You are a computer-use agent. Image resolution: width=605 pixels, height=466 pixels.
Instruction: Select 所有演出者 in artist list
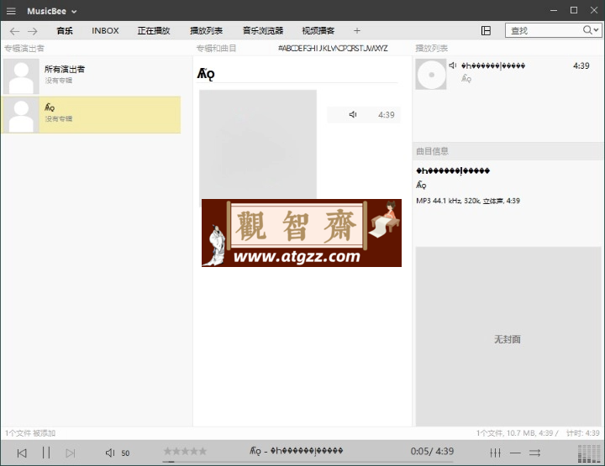tap(91, 76)
